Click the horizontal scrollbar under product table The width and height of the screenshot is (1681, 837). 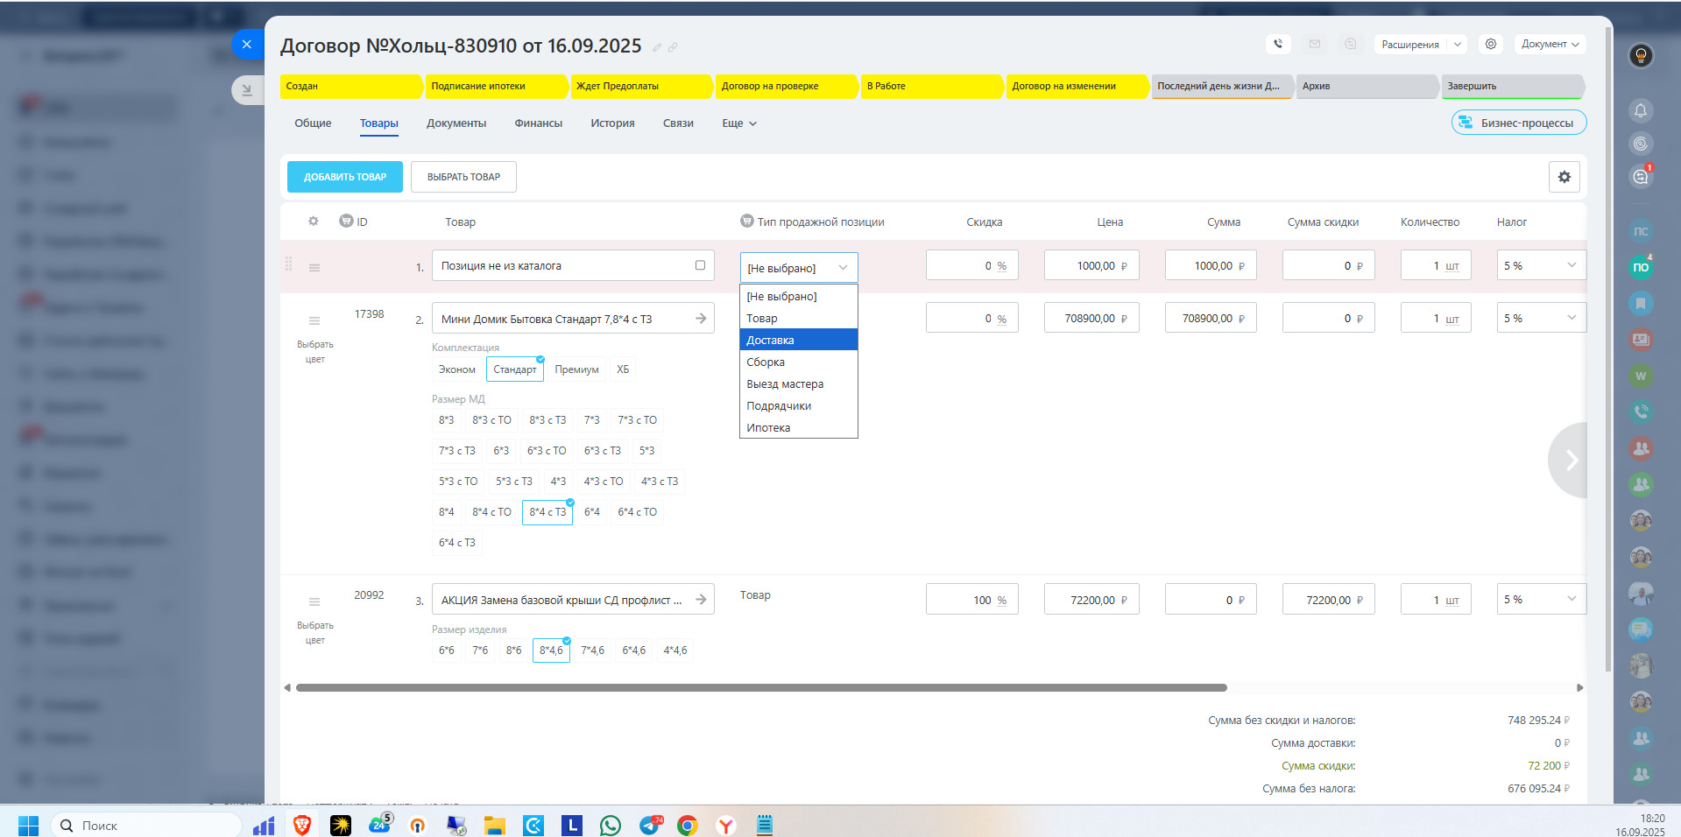click(760, 687)
